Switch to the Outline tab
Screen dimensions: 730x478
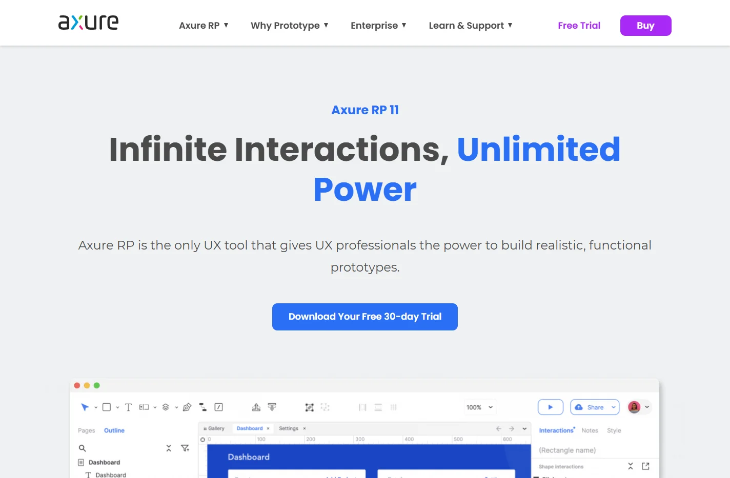tap(114, 430)
